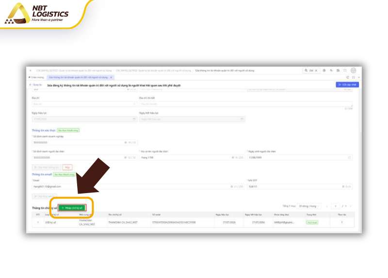Open the Chào mừng tab
Screen dimensions: 388x278
point(36,78)
